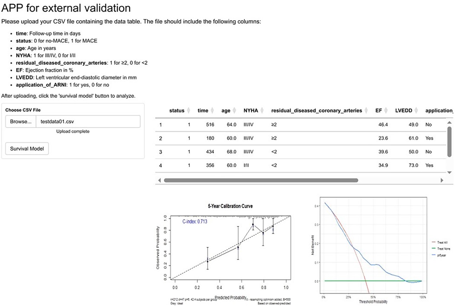This screenshot has width=455, height=306.
Task: Toggle selection of table row 2
Action: coord(260,138)
